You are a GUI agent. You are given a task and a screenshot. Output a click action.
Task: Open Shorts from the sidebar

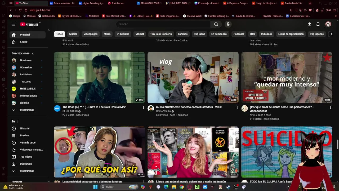coord(28,42)
